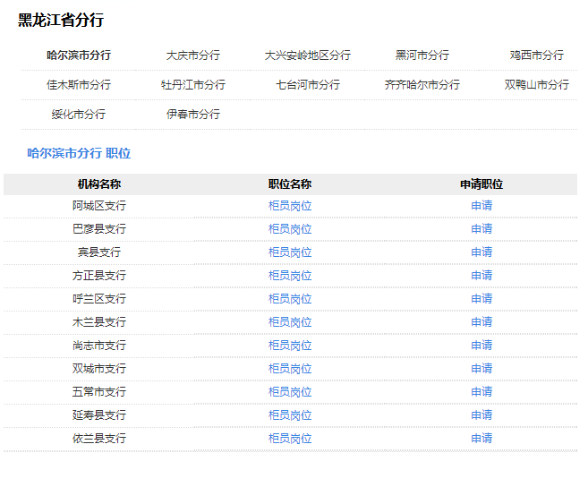This screenshot has height=487, width=588.
Task: Open 柜员岗位 link for 依兰县支行
Action: 290,439
